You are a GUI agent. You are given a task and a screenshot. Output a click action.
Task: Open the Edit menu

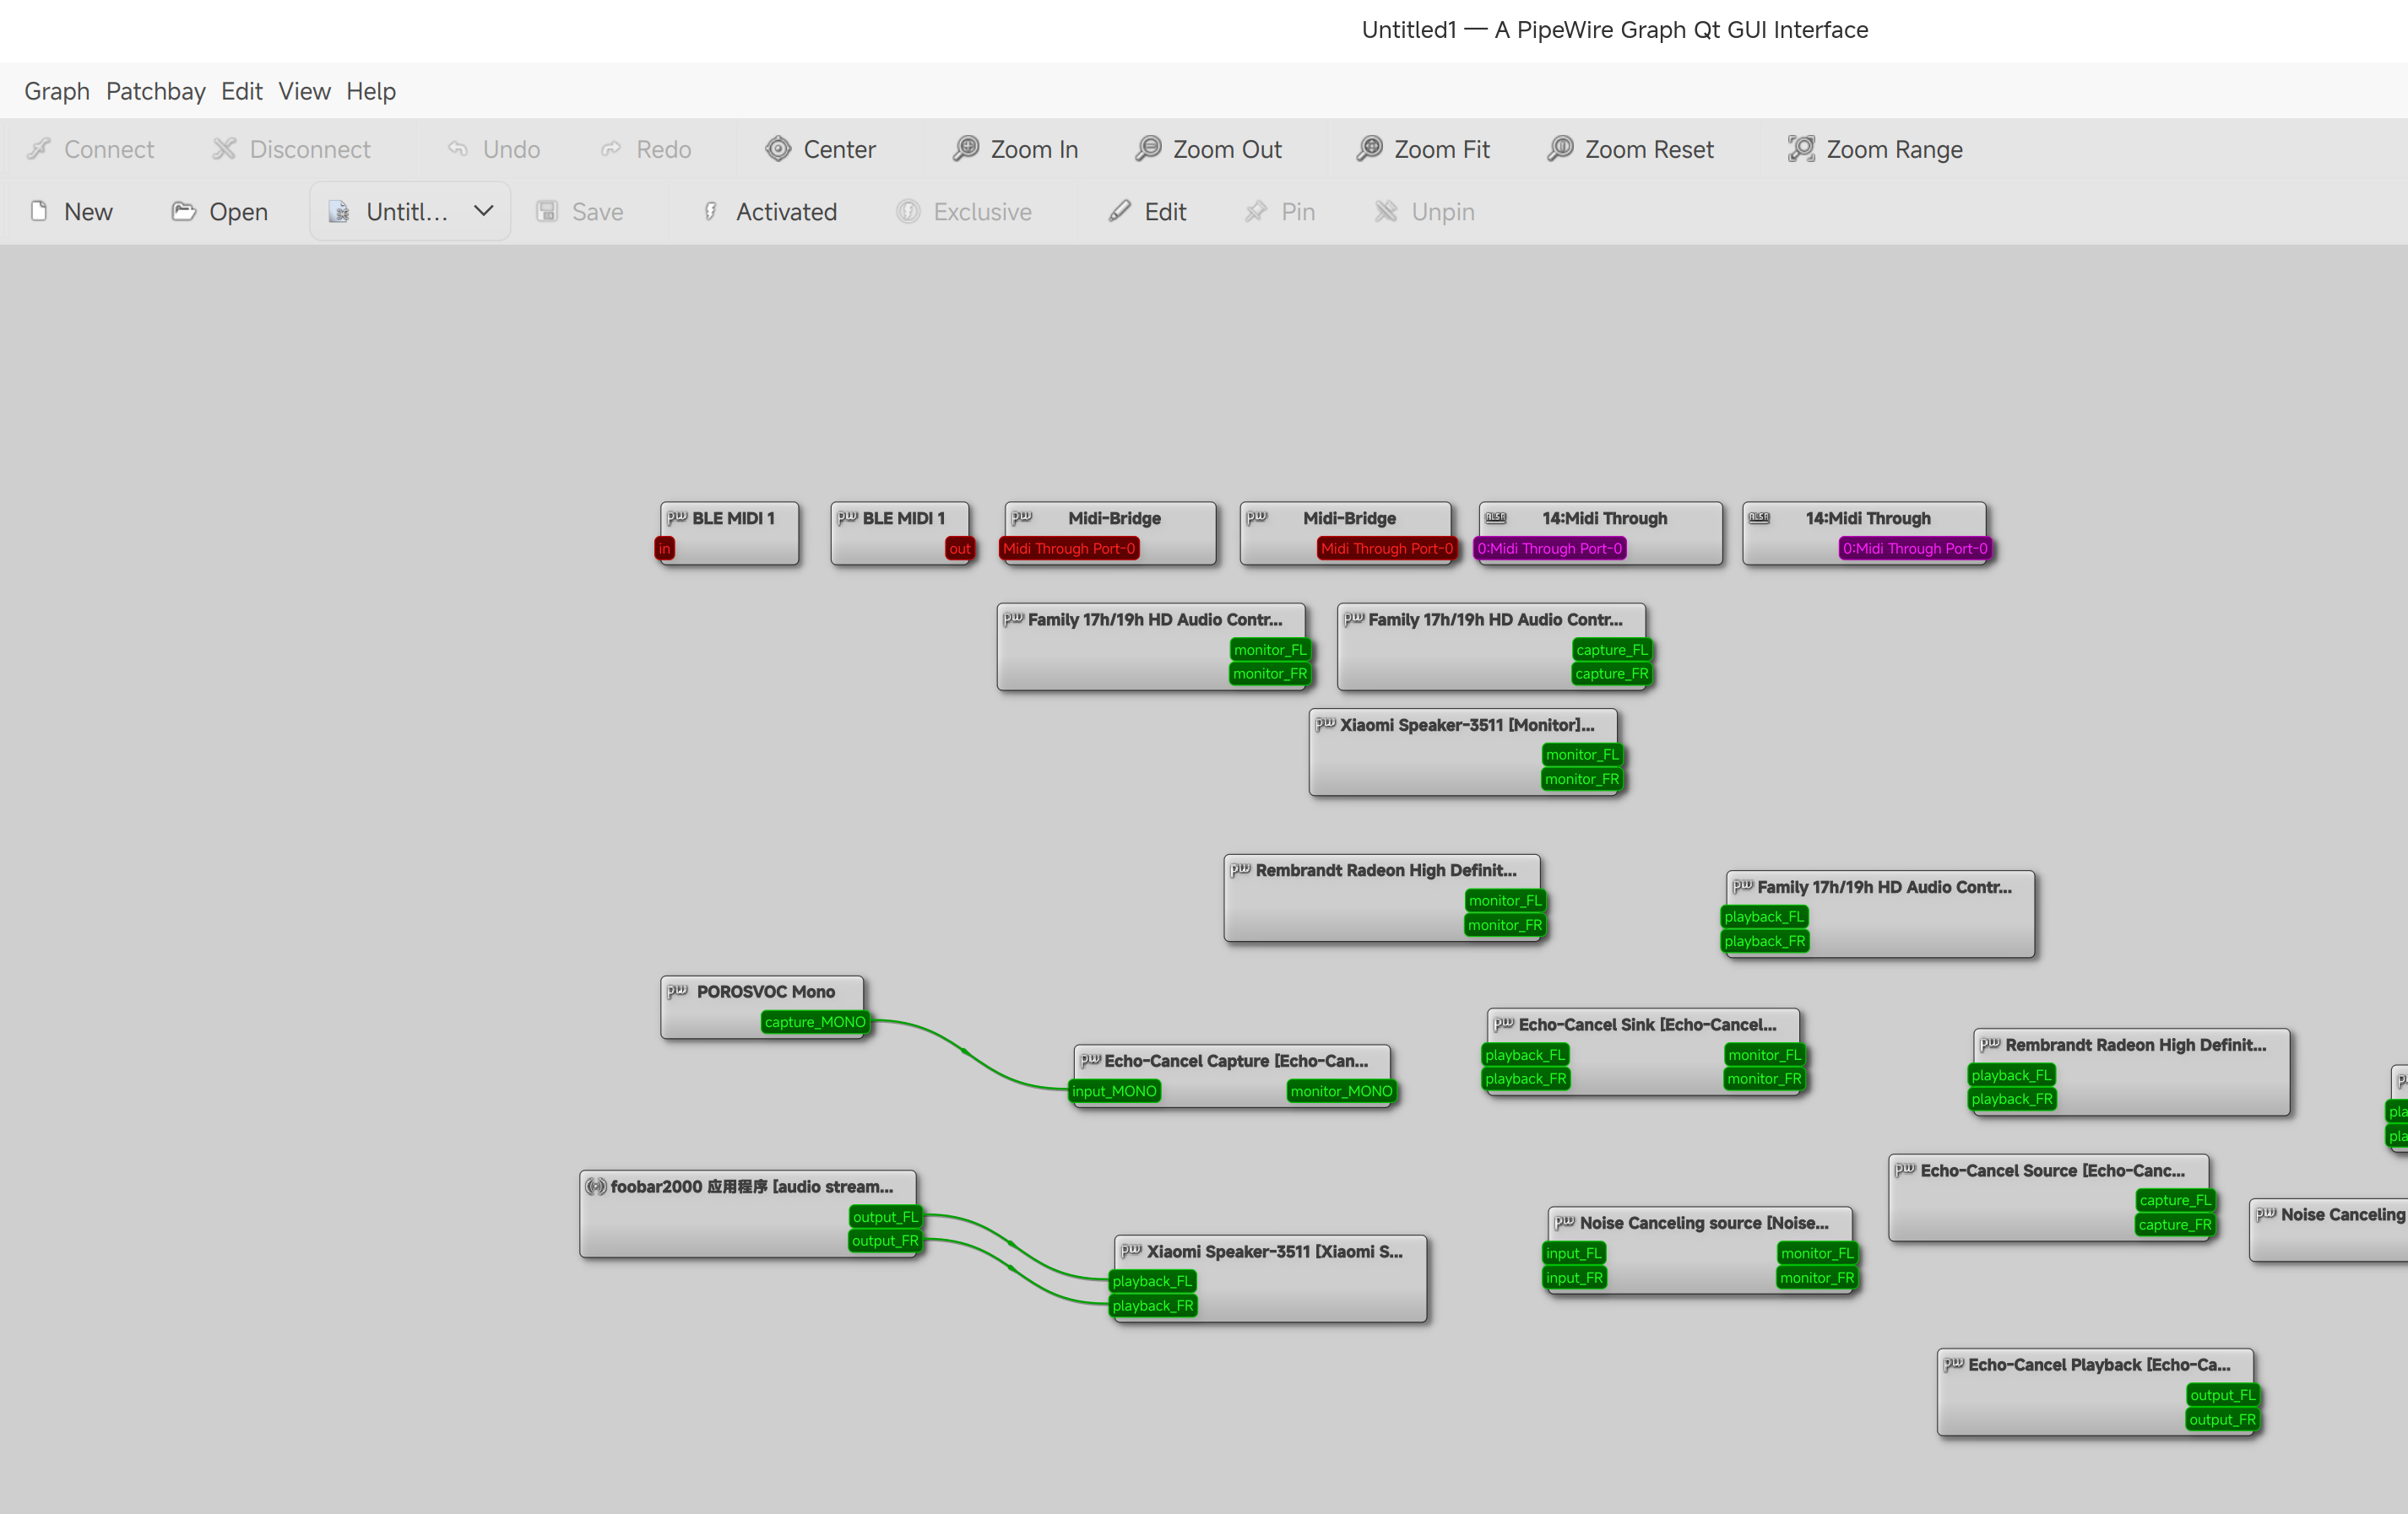[242, 91]
